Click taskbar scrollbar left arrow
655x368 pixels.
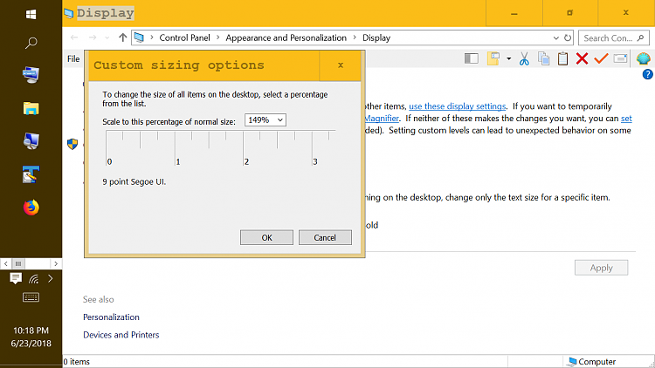coord(6,263)
